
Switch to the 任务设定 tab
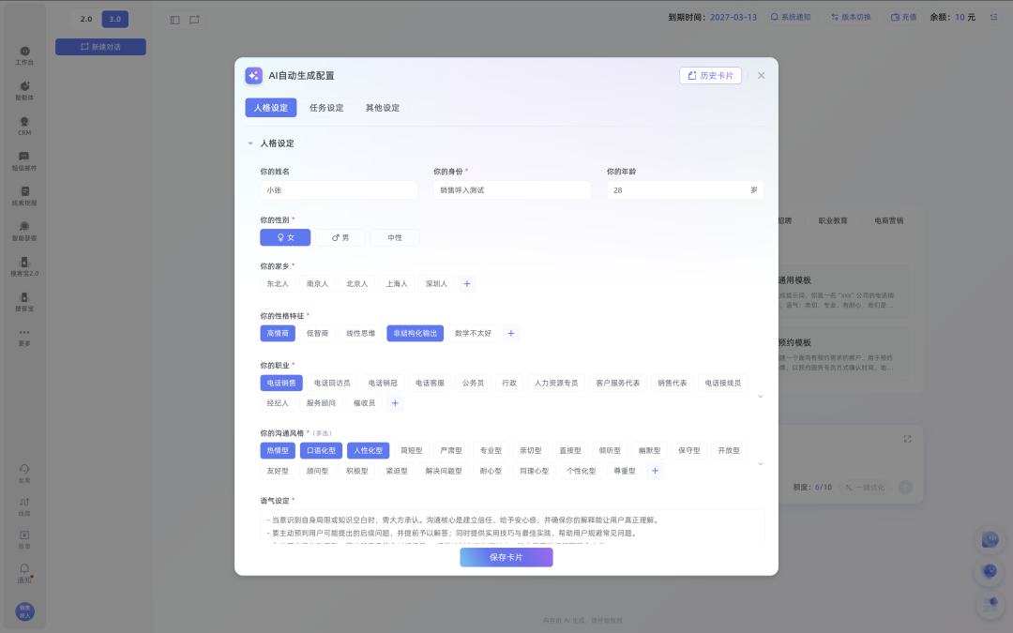[326, 108]
